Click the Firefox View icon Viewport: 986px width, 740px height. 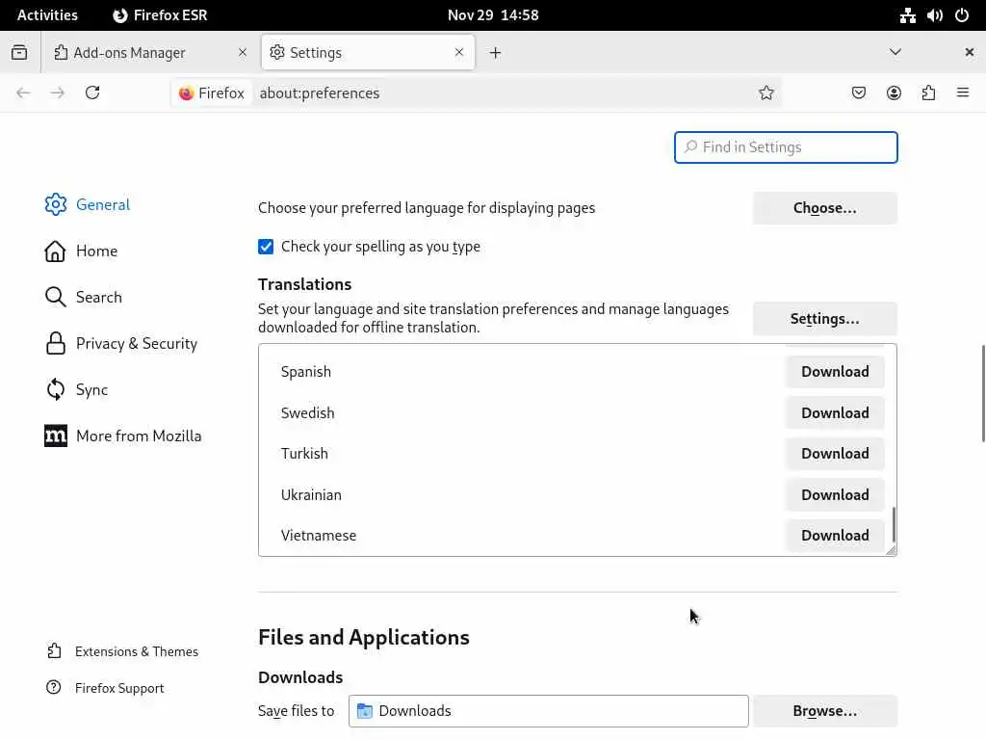pos(19,52)
